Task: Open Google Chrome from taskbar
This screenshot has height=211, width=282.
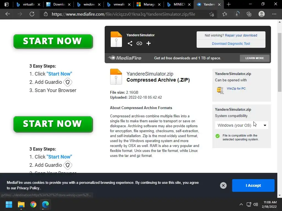Action: click(33, 204)
